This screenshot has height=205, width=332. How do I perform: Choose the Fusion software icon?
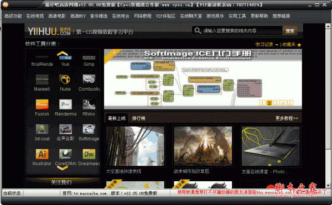[x=42, y=104]
